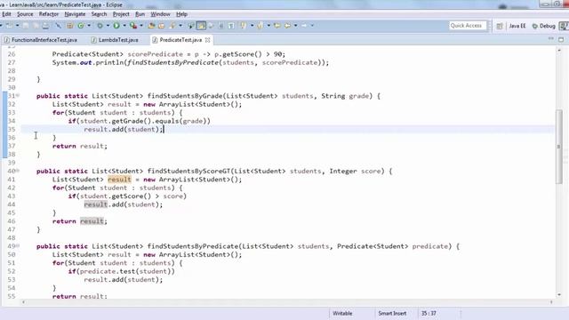The height and width of the screenshot is (320, 569).
Task: Maximize the editor area
Action: 561,39
